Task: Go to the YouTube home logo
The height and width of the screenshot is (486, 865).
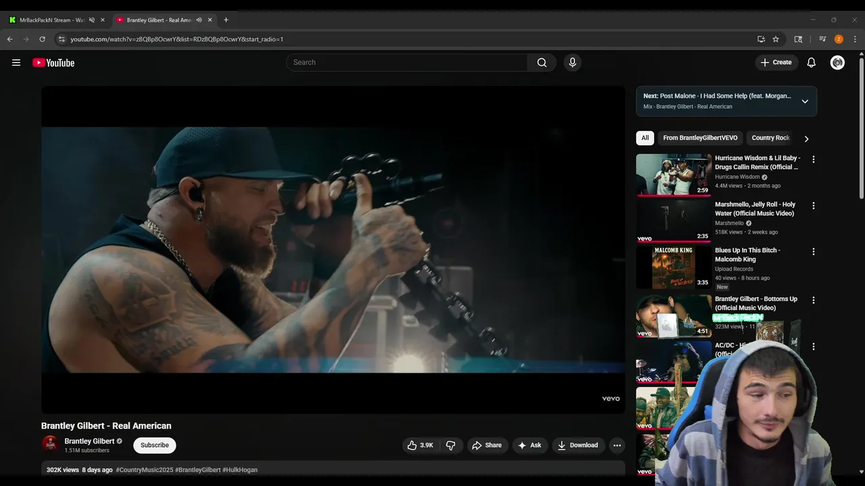Action: 53,63
